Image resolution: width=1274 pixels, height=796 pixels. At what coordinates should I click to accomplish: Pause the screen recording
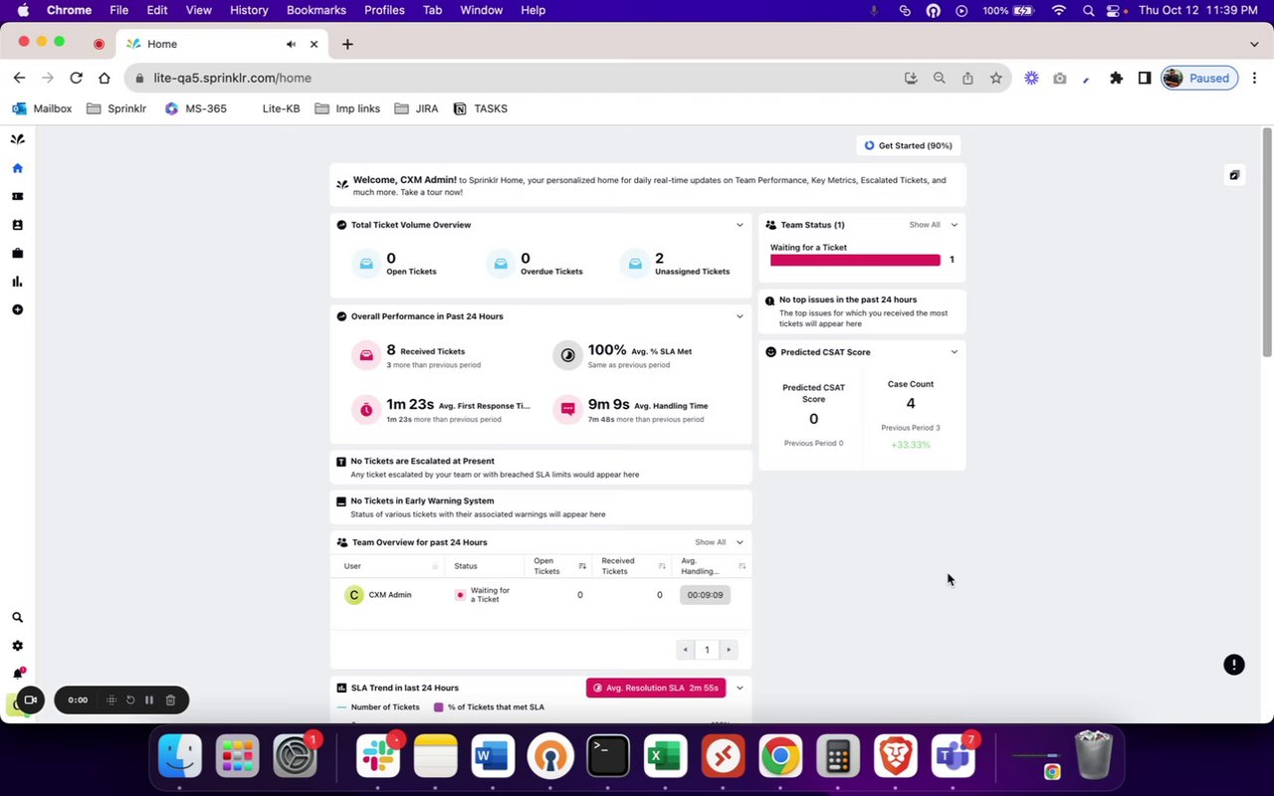[x=149, y=700]
